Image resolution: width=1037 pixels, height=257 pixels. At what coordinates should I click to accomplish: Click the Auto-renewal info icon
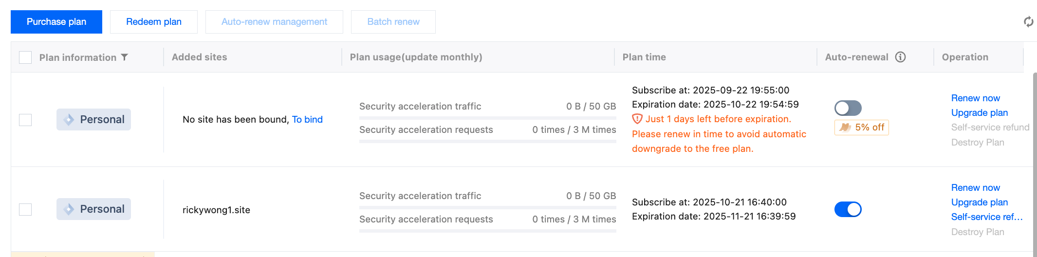(901, 57)
